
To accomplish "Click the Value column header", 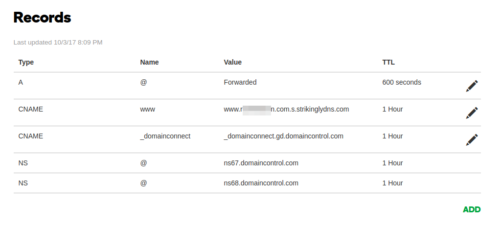I will pos(233,62).
